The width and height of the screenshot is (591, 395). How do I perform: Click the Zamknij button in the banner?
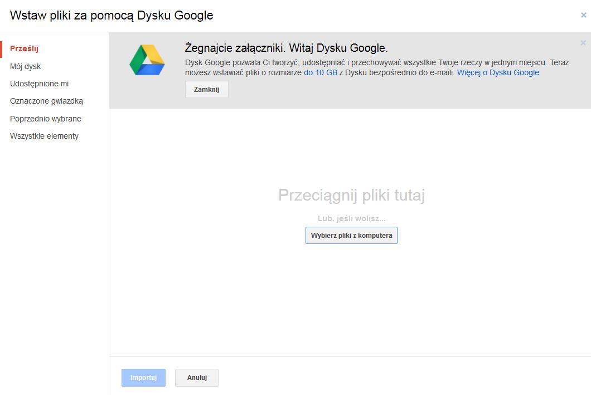206,90
